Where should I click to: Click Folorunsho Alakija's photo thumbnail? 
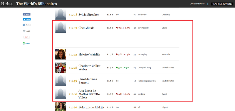(x=61, y=106)
